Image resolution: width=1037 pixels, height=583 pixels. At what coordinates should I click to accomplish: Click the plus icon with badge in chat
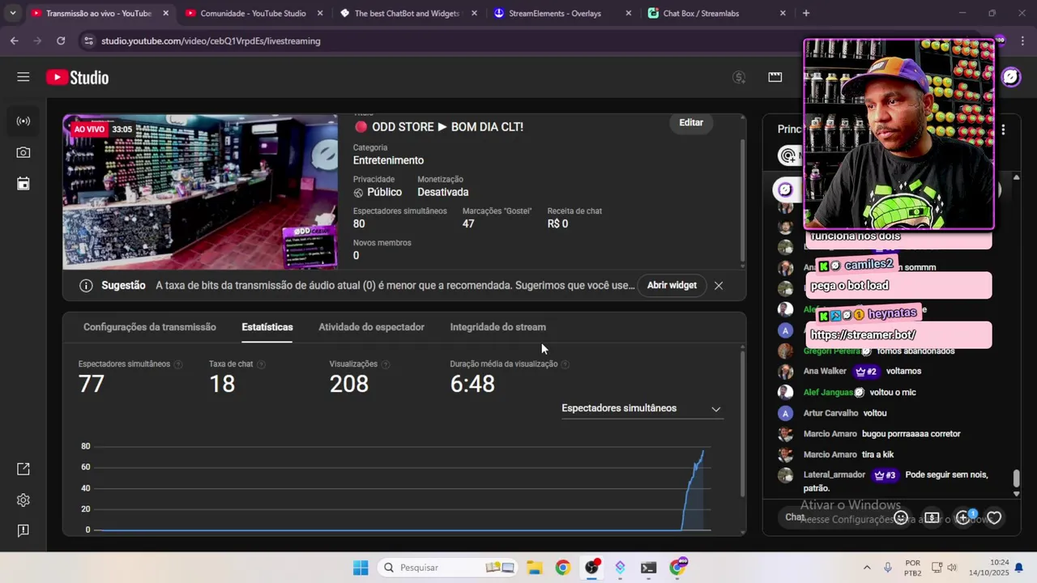963,517
